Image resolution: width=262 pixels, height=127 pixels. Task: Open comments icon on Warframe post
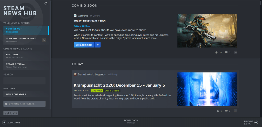click(226, 52)
